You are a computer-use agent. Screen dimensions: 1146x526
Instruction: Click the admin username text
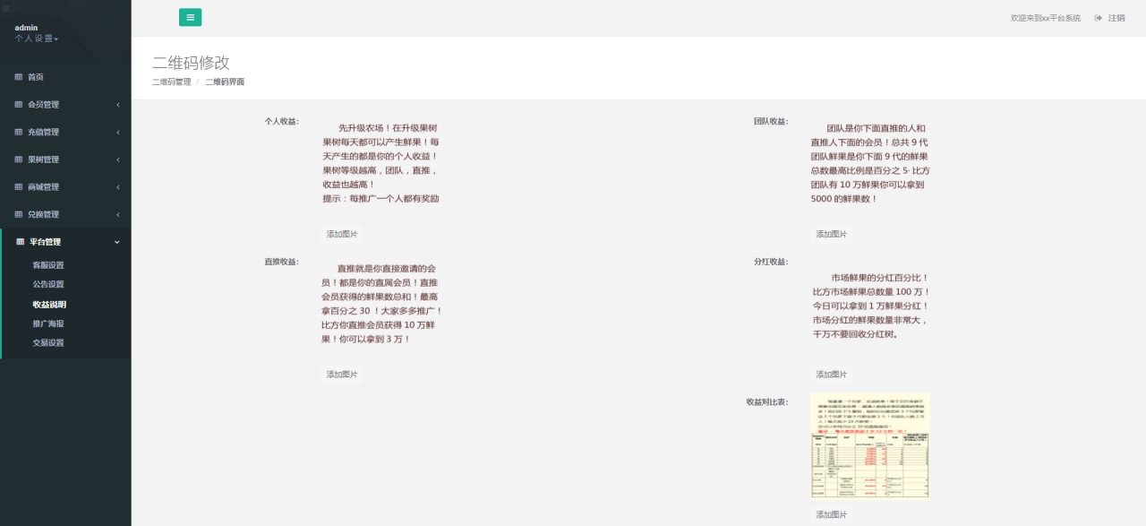[26, 28]
